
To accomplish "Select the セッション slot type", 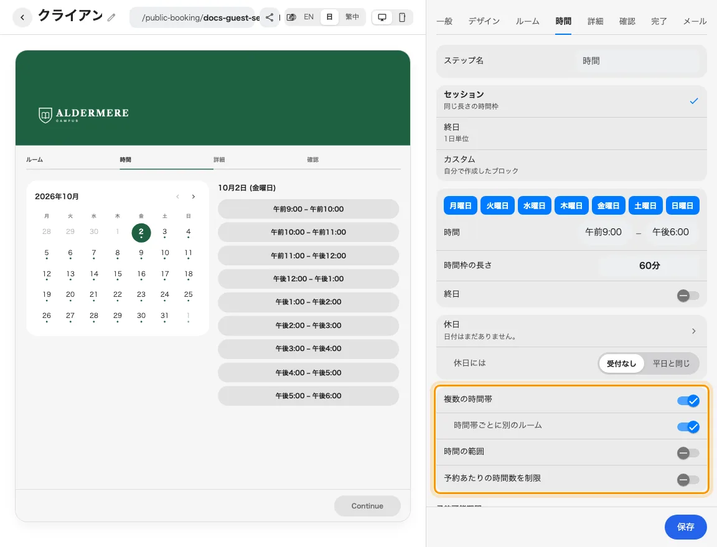I will [x=571, y=101].
